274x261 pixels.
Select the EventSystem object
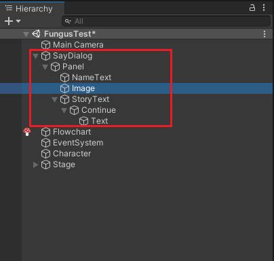[78, 143]
